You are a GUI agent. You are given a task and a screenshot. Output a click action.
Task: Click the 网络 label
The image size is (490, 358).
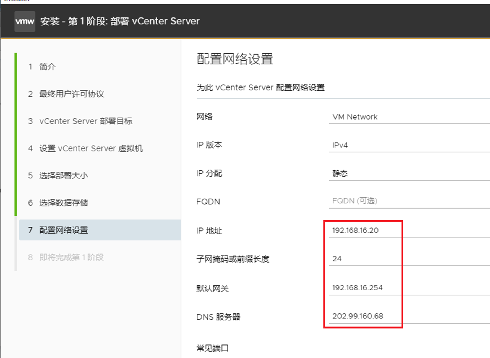(204, 116)
